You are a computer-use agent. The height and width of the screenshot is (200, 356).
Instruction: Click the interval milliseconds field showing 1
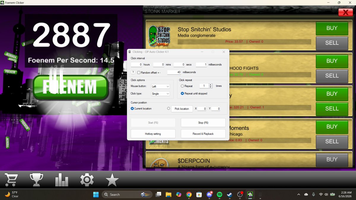coord(201,64)
